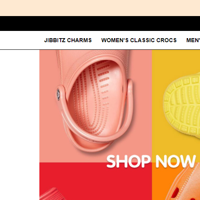Click the word NOW in banner
200x200 pixels.
coord(176,161)
